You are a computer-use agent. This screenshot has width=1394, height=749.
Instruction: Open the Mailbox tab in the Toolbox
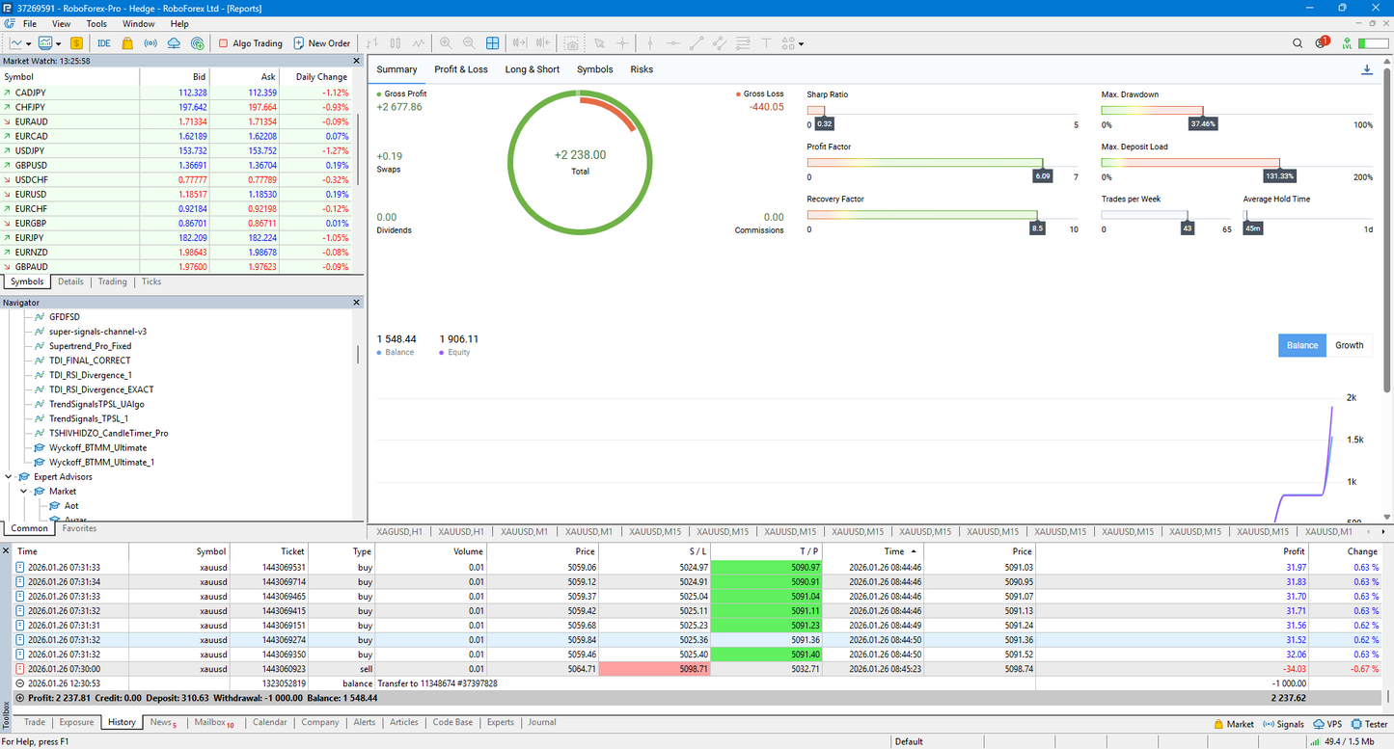coord(208,722)
